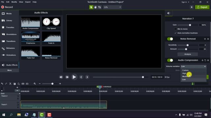Click the Cut scissors icon

[10, 84]
